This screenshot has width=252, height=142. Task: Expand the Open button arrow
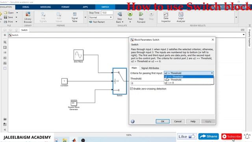(17, 13)
